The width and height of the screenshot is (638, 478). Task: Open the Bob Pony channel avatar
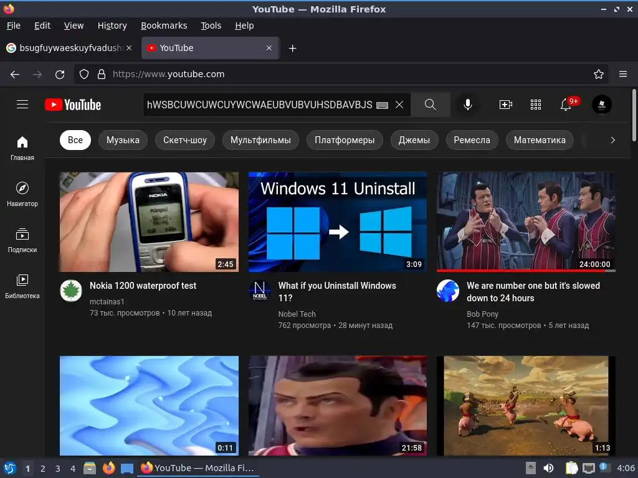click(448, 291)
